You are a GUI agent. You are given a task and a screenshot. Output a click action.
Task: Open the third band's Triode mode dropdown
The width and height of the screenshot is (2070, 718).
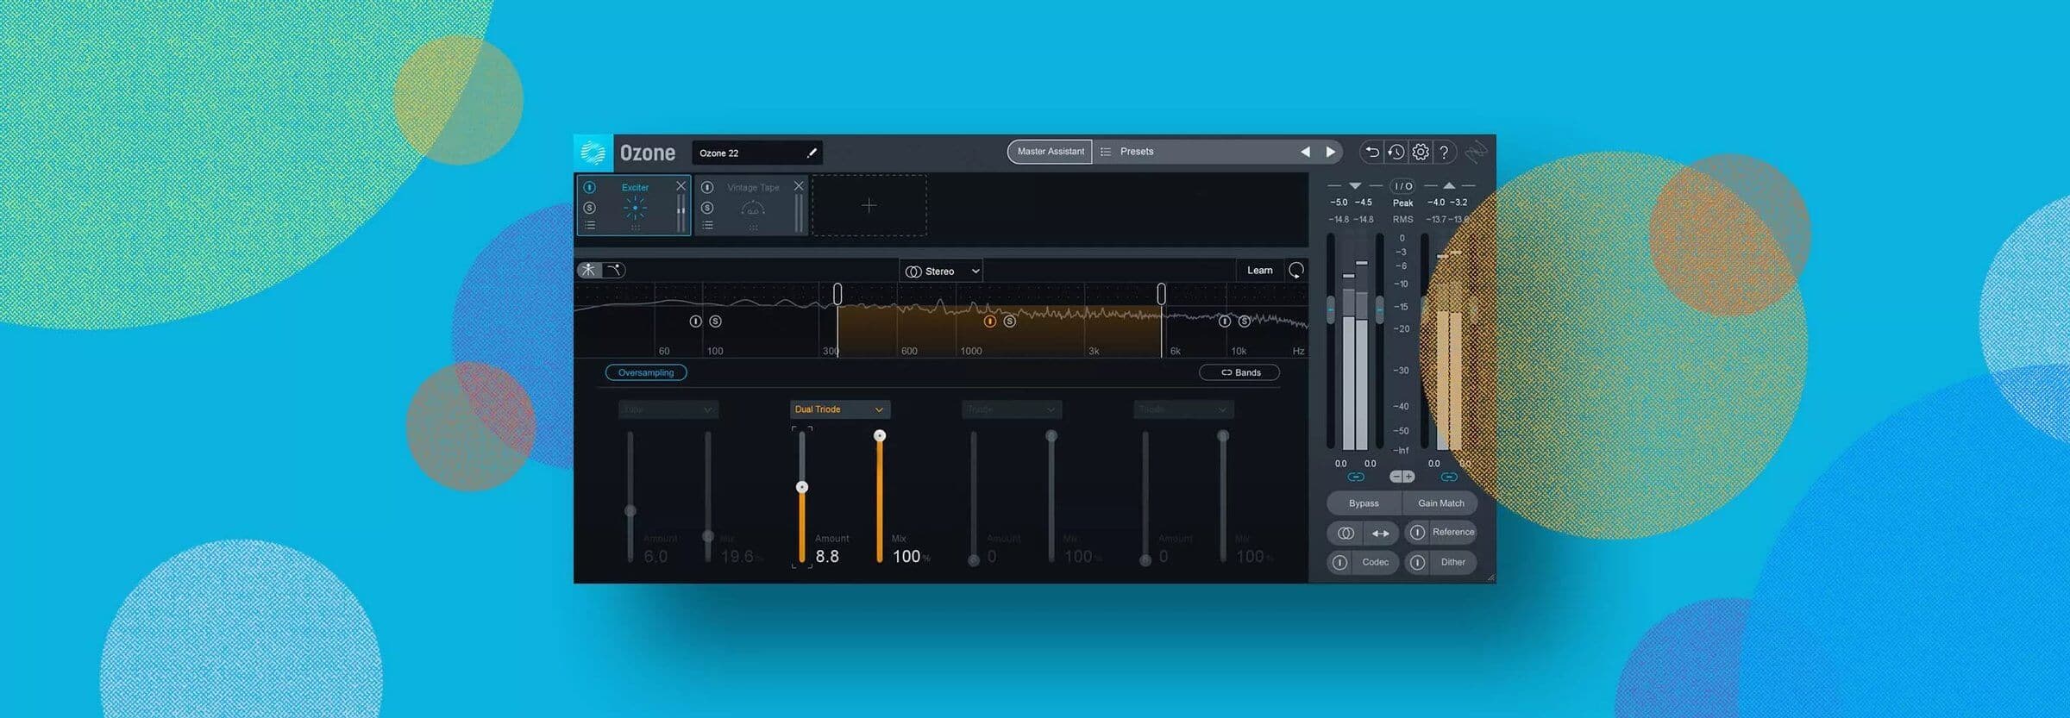click(1012, 409)
